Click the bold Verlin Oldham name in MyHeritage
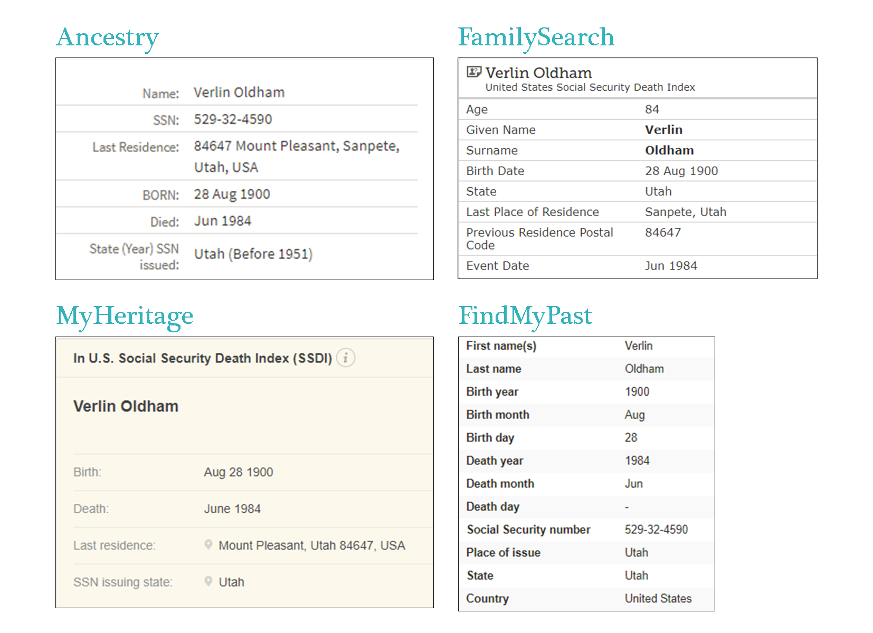 (126, 406)
